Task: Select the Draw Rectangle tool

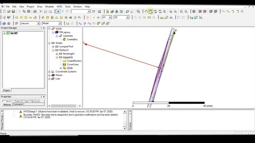Action: click(x=17, y=17)
